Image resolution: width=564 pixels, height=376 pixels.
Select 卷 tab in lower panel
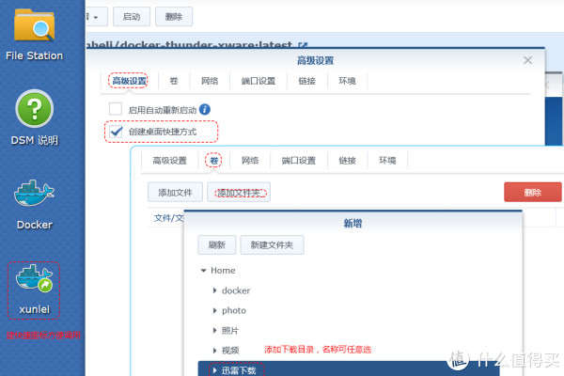point(213,161)
